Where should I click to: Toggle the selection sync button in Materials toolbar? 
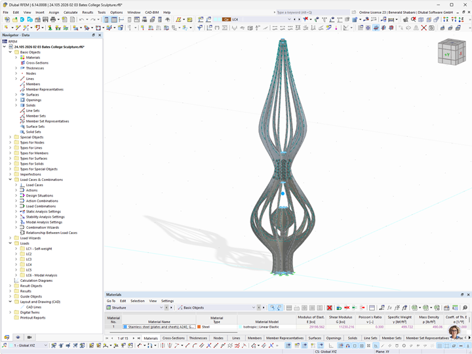pos(272,307)
